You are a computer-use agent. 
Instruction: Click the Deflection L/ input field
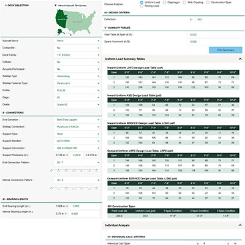click(219, 20)
